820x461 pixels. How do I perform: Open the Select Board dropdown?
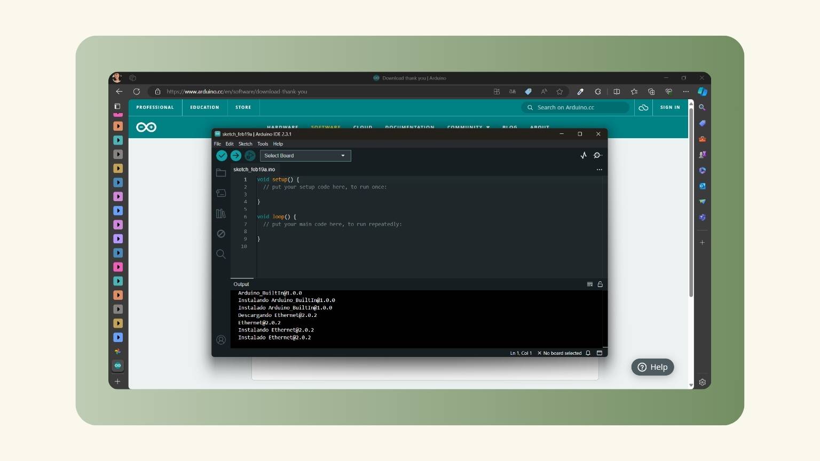click(305, 156)
